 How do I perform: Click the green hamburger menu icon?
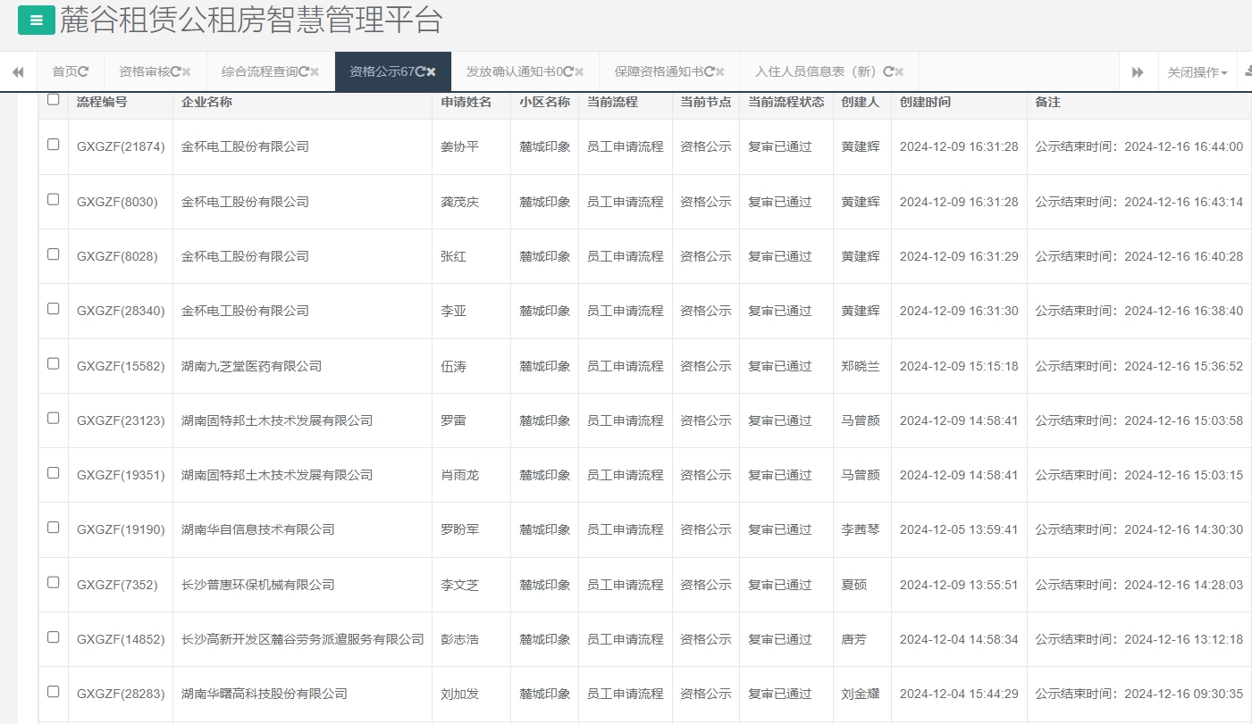point(36,20)
